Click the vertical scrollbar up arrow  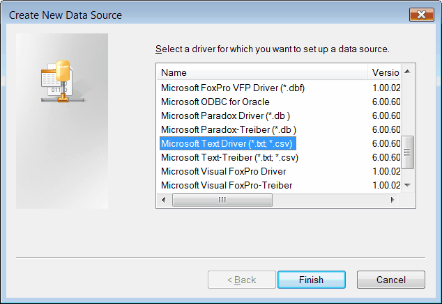click(x=407, y=72)
